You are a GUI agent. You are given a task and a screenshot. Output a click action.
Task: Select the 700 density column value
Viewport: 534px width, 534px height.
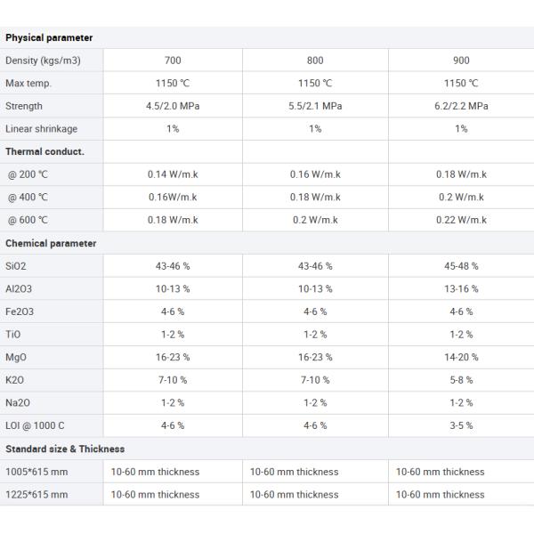click(x=173, y=61)
